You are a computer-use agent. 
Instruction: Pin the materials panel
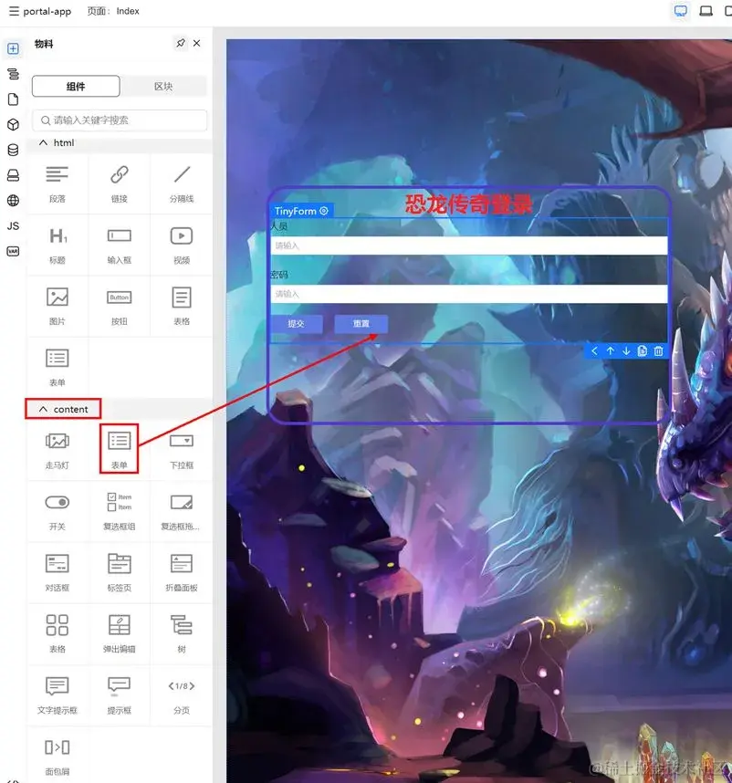(180, 44)
